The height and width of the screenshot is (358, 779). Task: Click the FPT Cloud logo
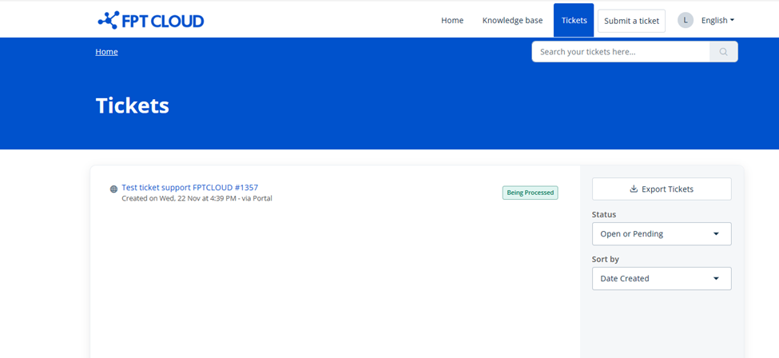pyautogui.click(x=150, y=21)
